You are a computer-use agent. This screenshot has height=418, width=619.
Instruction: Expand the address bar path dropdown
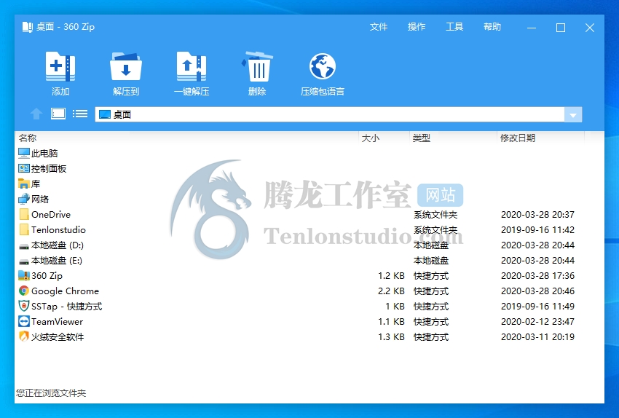tap(573, 114)
